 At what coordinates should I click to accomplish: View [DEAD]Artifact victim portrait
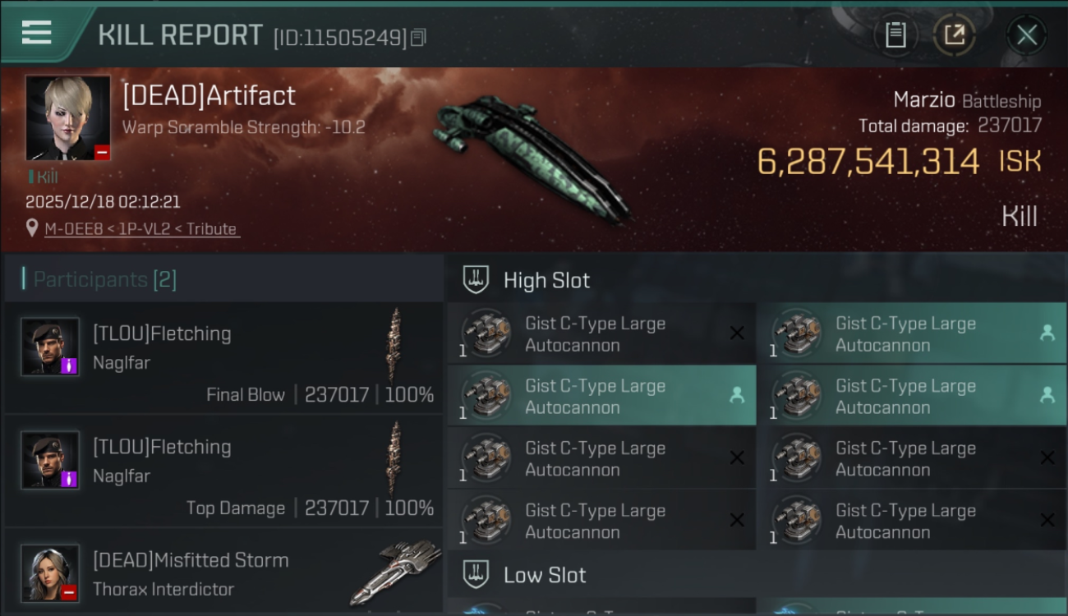click(67, 118)
